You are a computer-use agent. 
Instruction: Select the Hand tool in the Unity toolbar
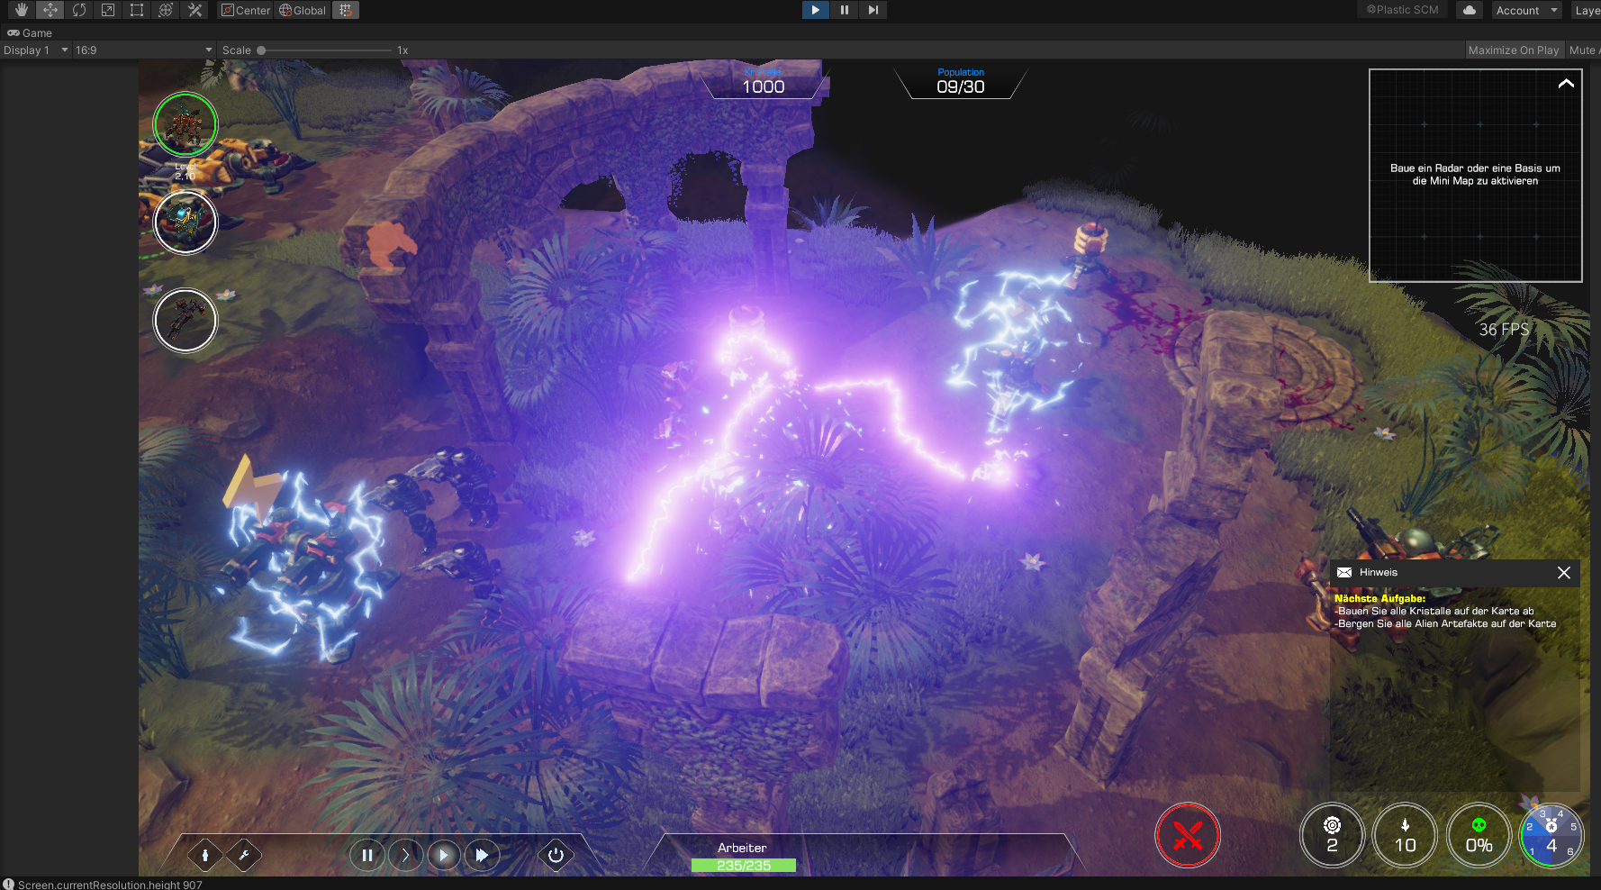coord(22,10)
